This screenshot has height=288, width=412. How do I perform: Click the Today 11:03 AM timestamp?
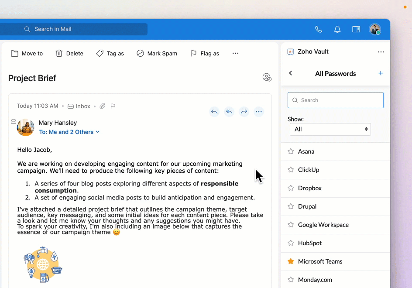(x=38, y=106)
